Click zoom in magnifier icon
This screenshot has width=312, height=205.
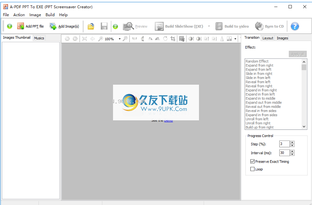(x=100, y=39)
